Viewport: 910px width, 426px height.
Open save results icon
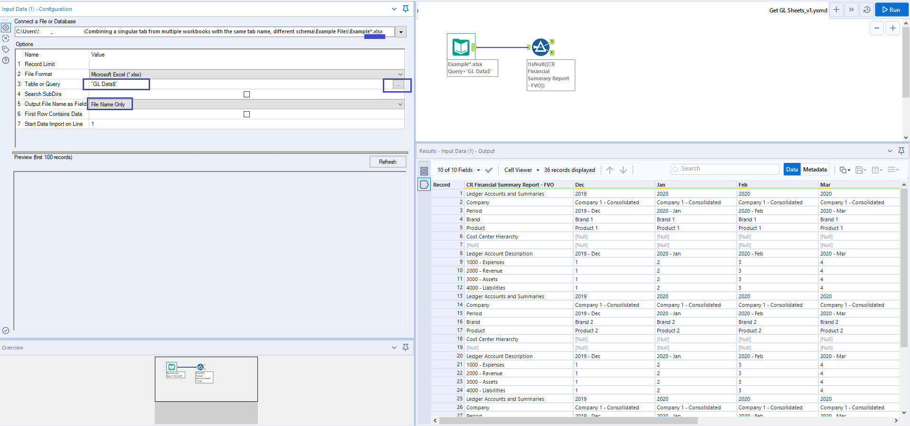point(861,170)
